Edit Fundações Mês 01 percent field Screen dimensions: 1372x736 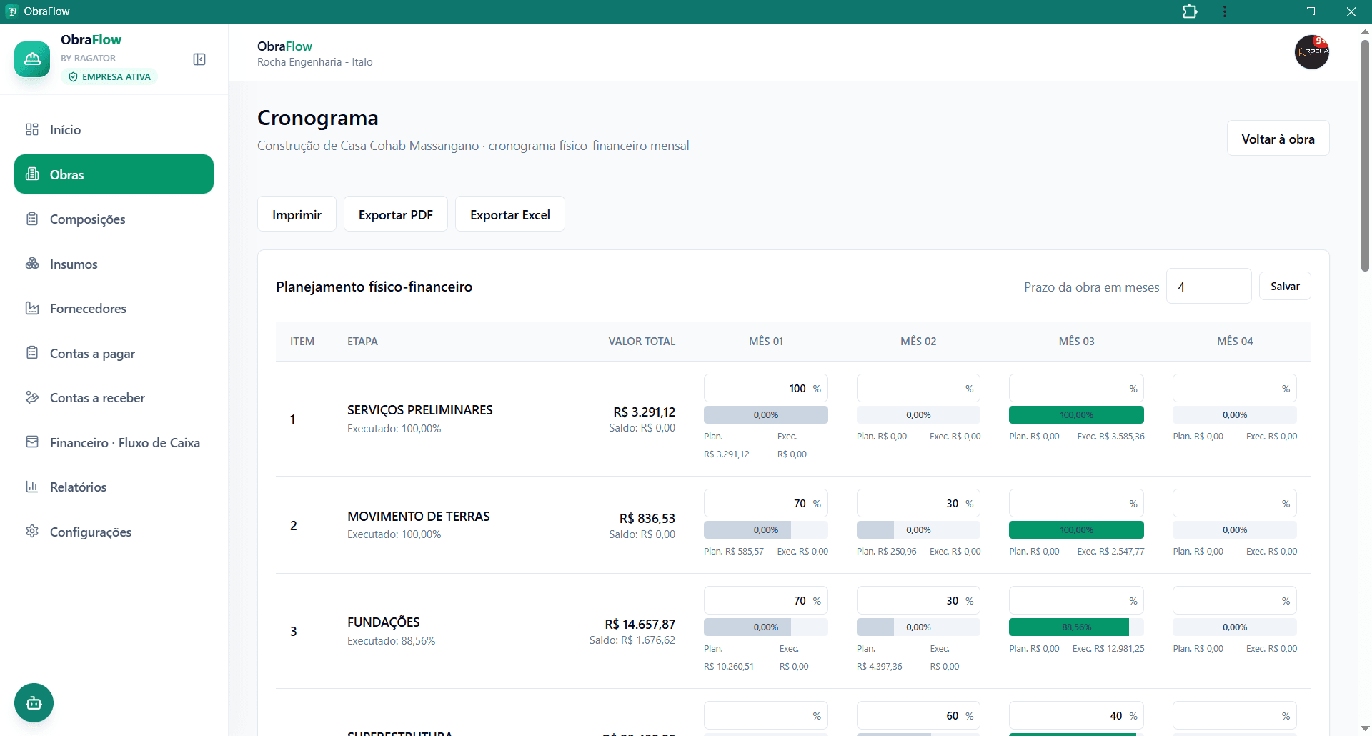click(766, 600)
